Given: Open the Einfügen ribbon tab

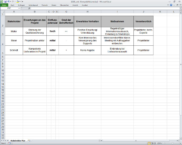Looking at the screenshot, I should coord(21,5).
